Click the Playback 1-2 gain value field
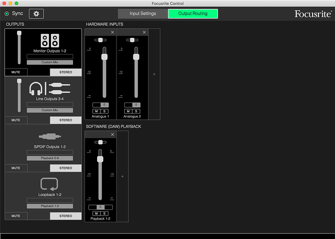 tap(100, 207)
